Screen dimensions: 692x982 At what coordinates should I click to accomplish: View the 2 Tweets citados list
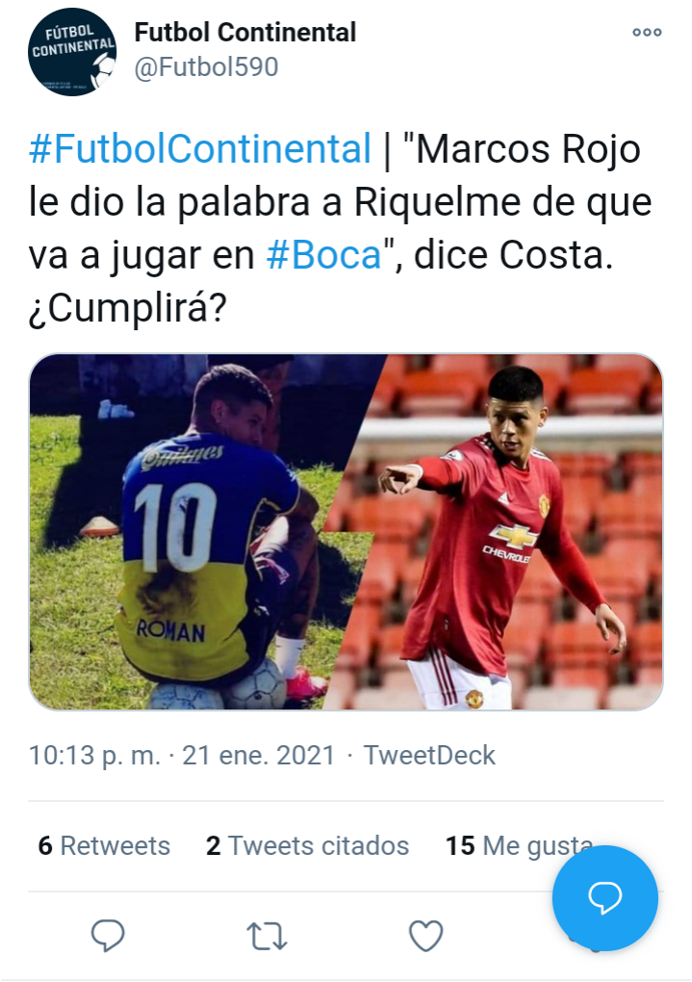click(307, 845)
